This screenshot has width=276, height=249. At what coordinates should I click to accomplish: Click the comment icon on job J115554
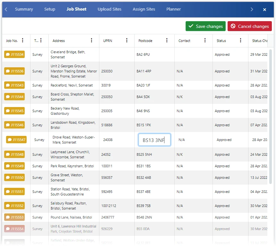click(8, 229)
